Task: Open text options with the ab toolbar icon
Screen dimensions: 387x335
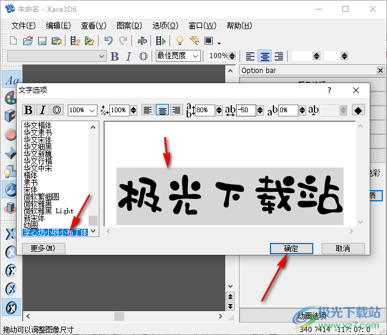Action: coord(142,41)
